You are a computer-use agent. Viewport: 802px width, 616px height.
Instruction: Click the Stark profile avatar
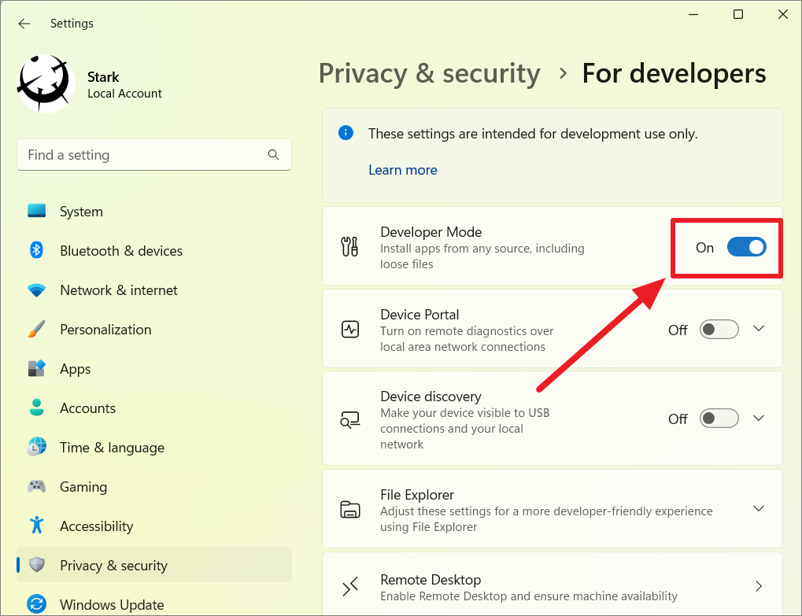[x=46, y=83]
